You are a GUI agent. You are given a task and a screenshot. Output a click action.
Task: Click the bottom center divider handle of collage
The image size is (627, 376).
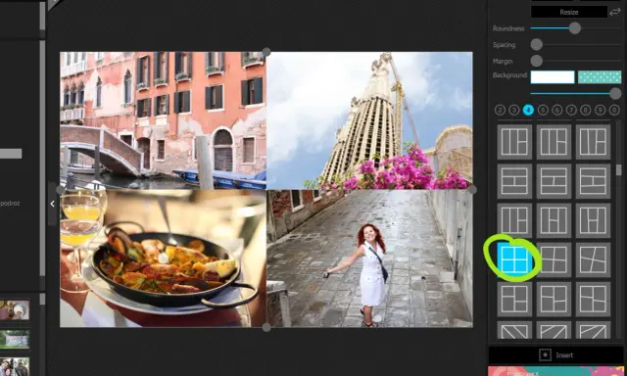click(x=266, y=328)
